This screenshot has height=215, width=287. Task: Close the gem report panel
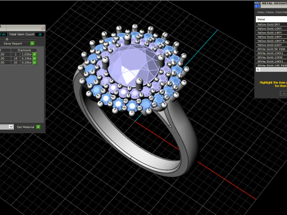point(42,27)
